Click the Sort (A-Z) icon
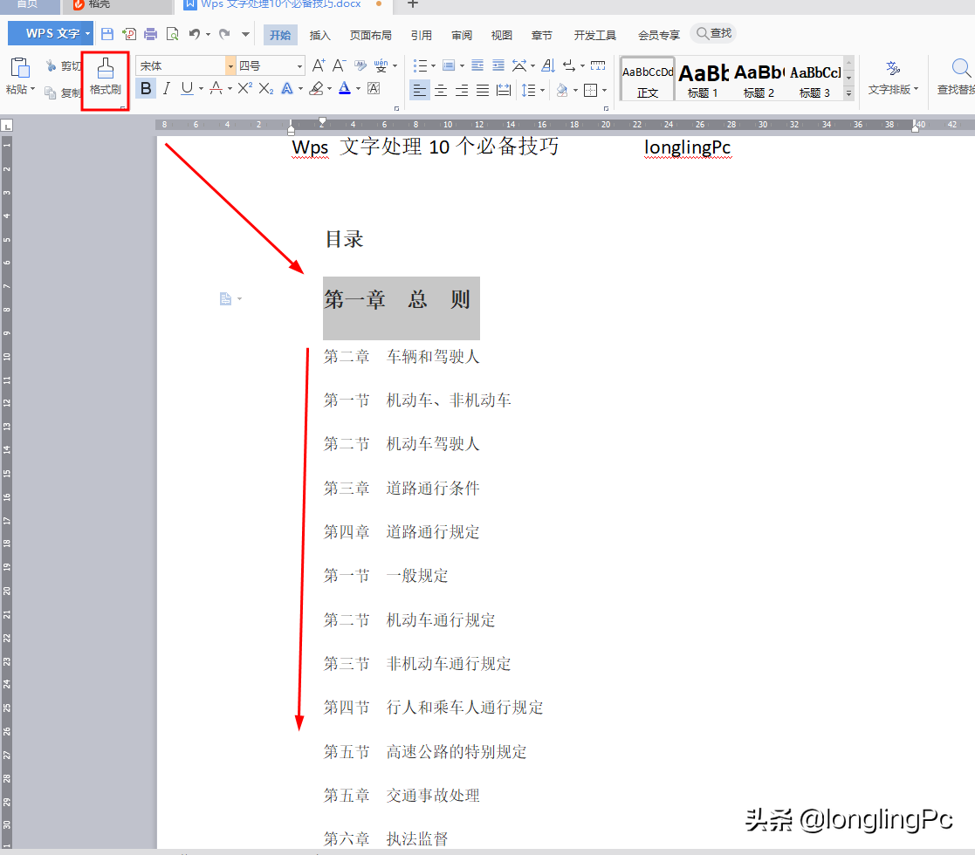975x855 pixels. point(548,65)
